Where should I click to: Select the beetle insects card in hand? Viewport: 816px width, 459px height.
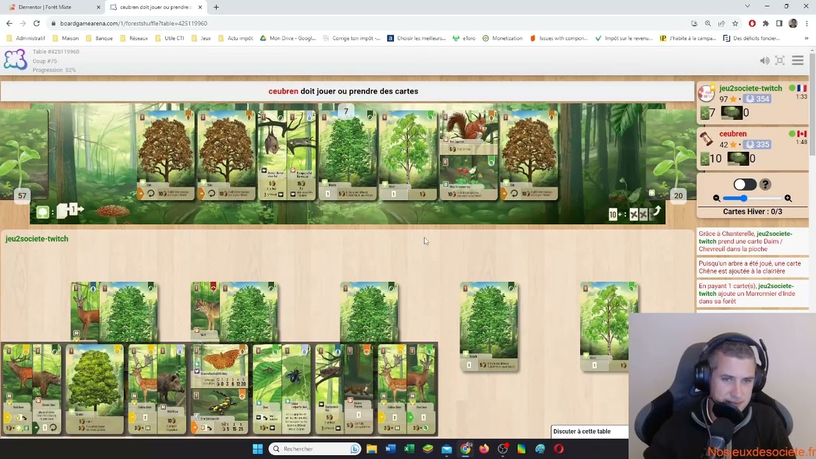tap(282, 390)
